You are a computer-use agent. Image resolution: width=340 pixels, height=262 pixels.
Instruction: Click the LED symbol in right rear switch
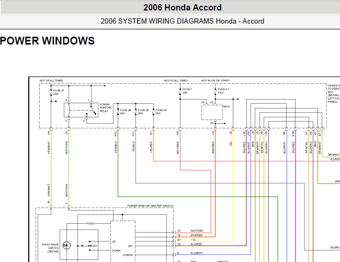coord(66,245)
